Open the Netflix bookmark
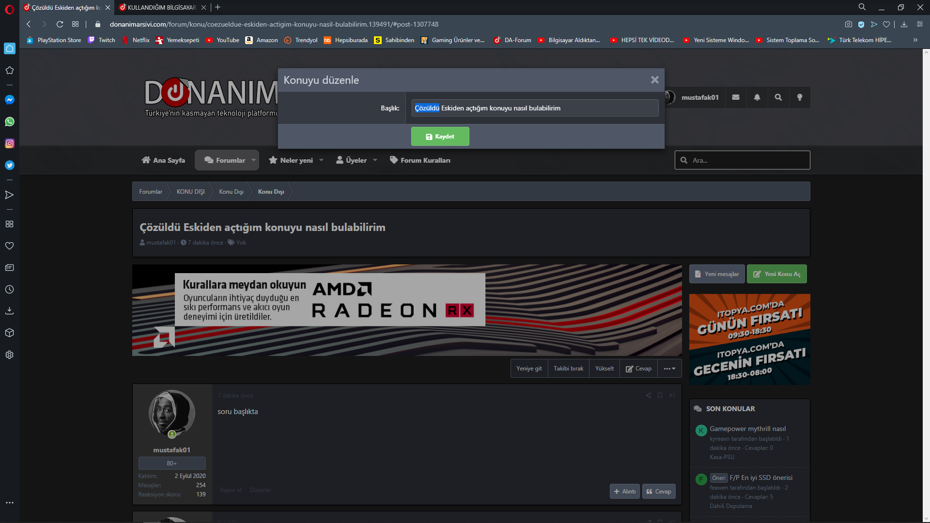 pos(136,40)
